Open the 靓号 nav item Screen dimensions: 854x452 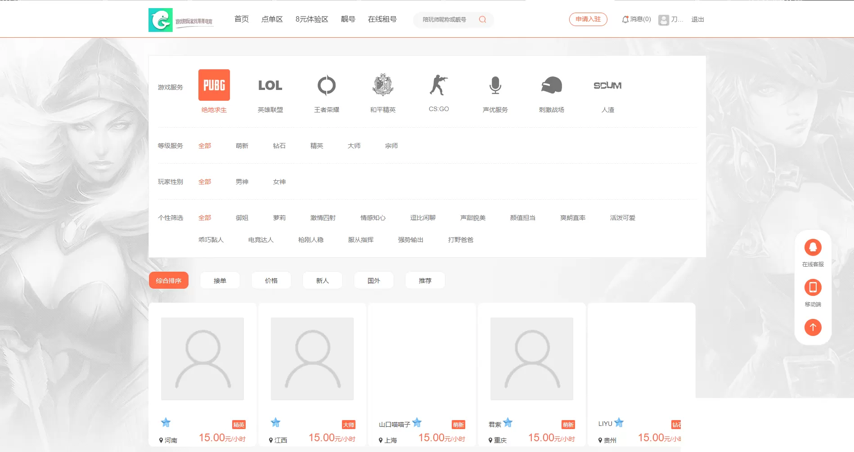pos(348,19)
